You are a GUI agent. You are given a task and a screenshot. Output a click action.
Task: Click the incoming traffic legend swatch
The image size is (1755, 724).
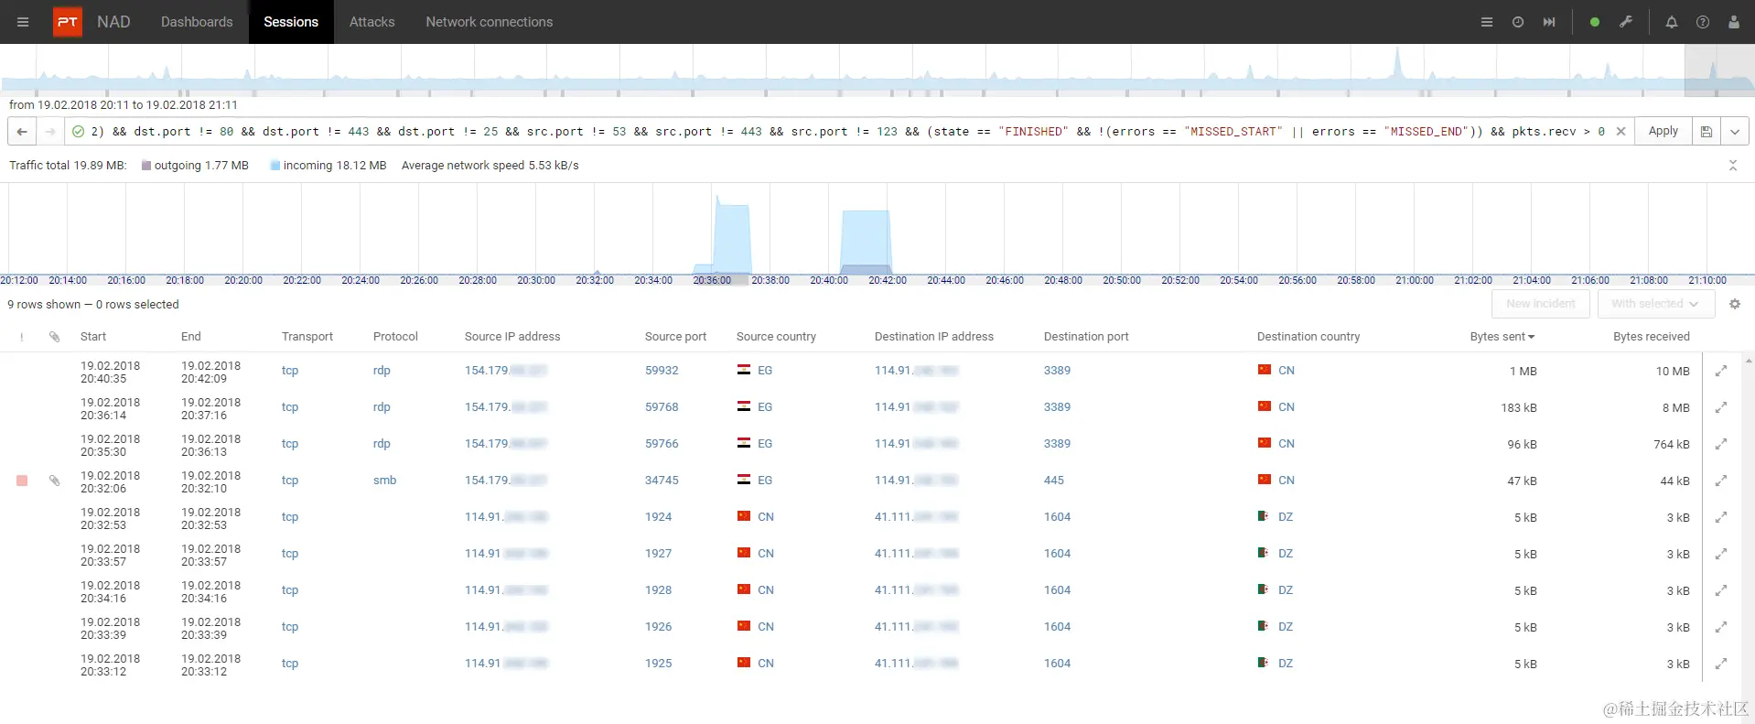click(275, 166)
